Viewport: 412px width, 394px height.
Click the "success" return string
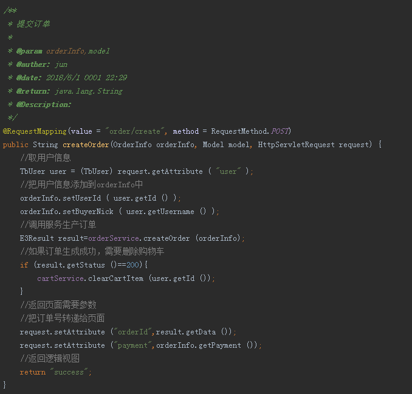[70, 372]
